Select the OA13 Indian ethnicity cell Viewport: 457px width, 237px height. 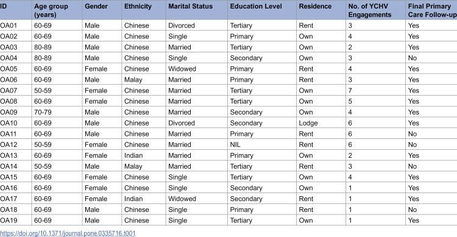pyautogui.click(x=144, y=155)
